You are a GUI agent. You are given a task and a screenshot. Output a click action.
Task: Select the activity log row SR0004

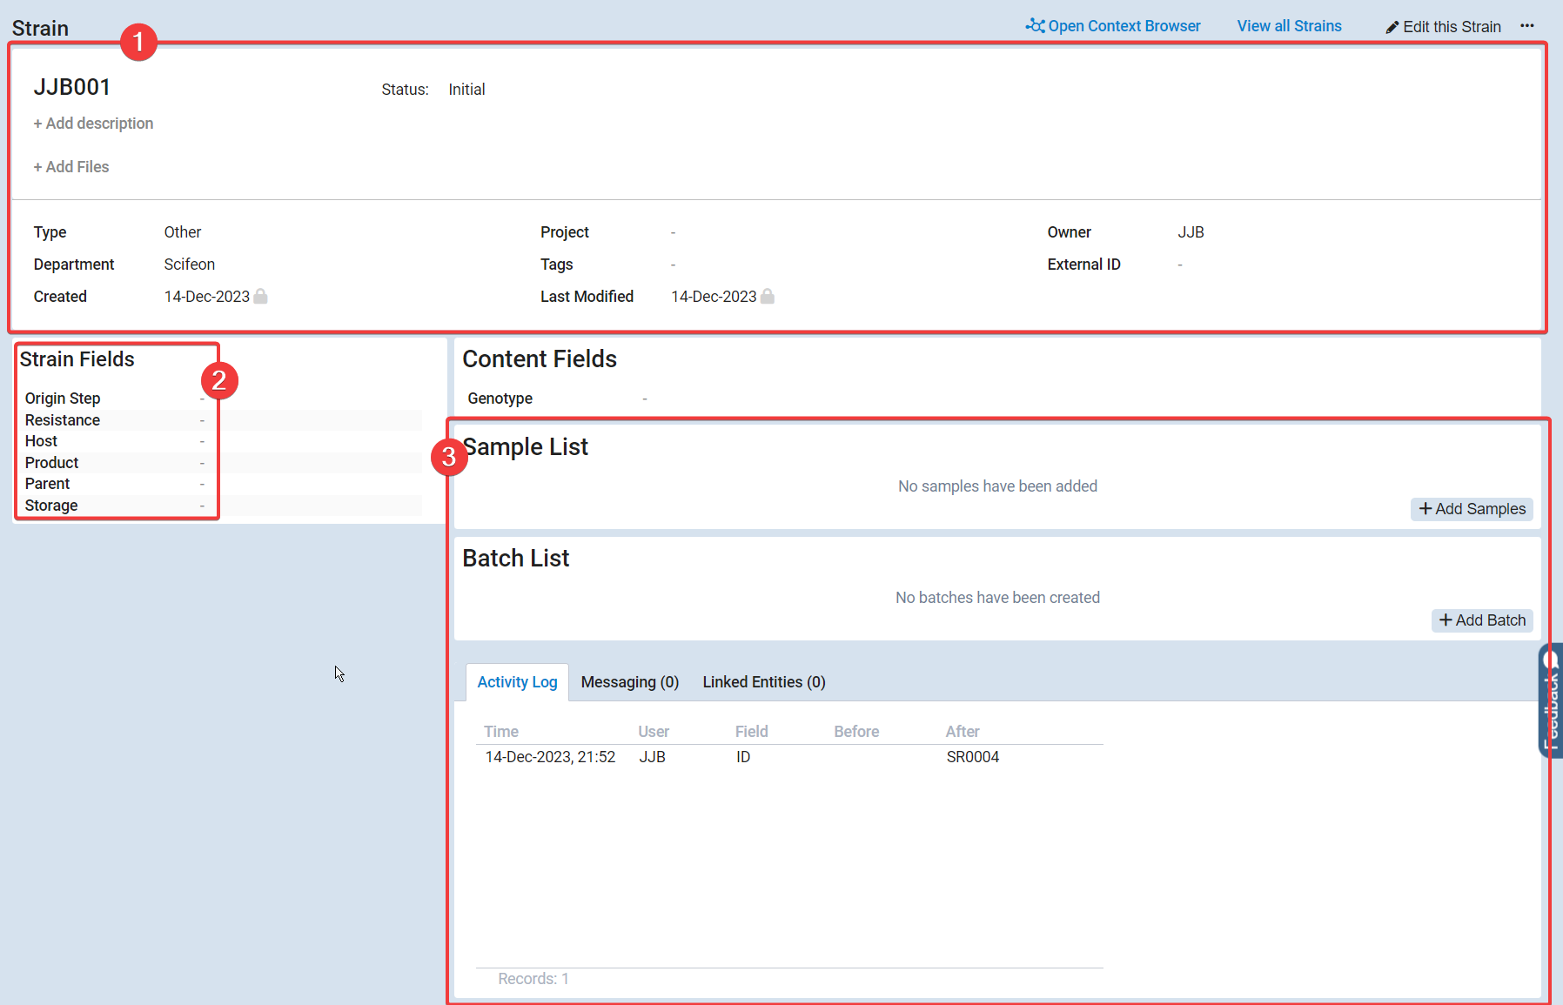(x=972, y=757)
